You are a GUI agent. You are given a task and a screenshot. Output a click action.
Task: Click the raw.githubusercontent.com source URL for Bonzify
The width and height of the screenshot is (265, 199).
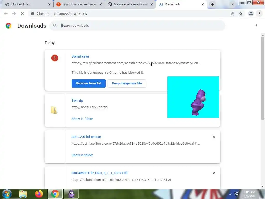136,63
